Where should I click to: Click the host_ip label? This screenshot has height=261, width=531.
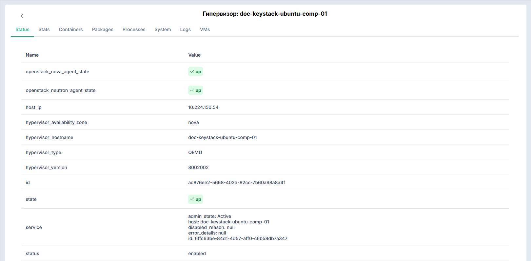coord(33,107)
